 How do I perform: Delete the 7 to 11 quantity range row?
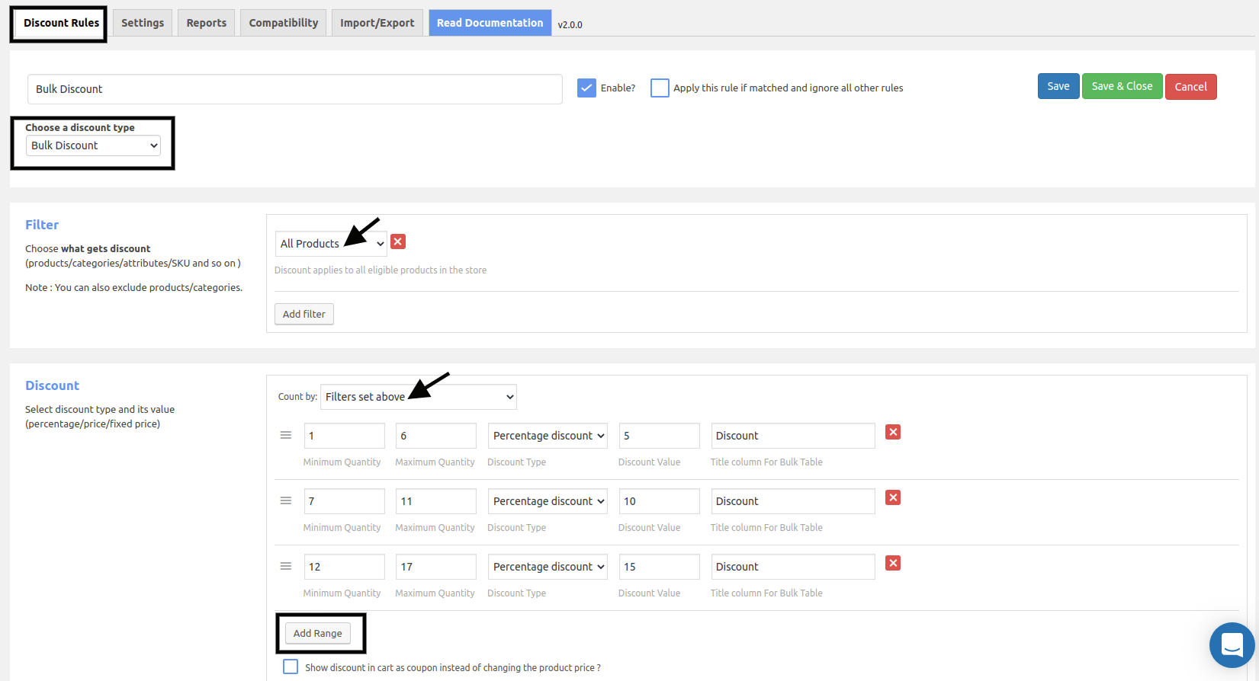[893, 497]
